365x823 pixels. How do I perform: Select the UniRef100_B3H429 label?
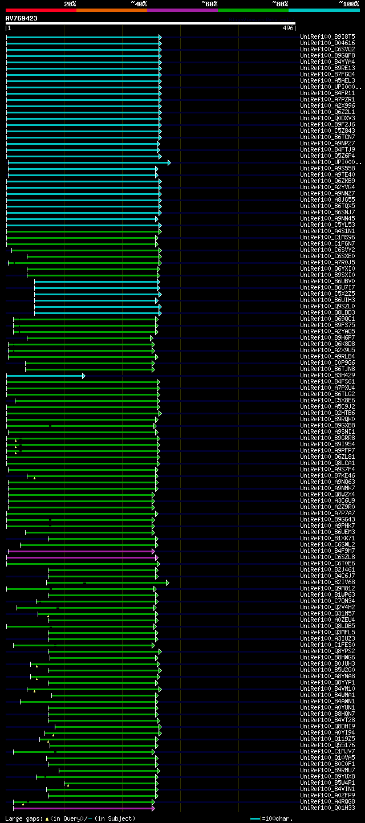327,375
